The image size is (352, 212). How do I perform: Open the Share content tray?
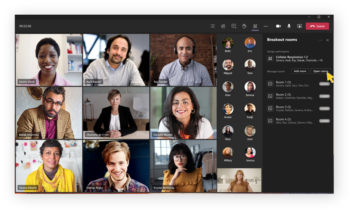click(299, 26)
